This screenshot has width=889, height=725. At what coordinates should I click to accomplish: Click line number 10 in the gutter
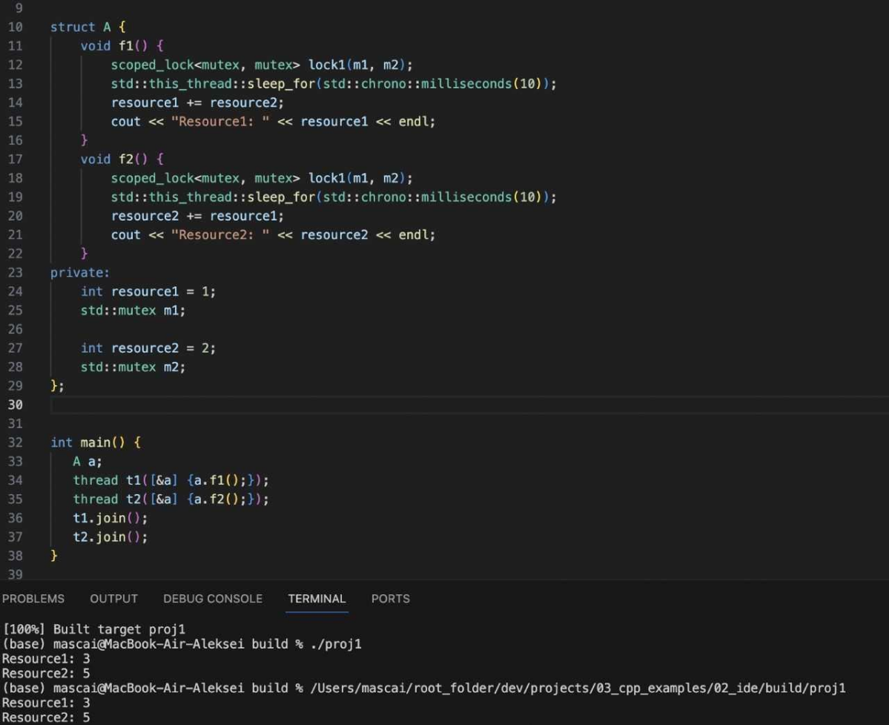[15, 27]
